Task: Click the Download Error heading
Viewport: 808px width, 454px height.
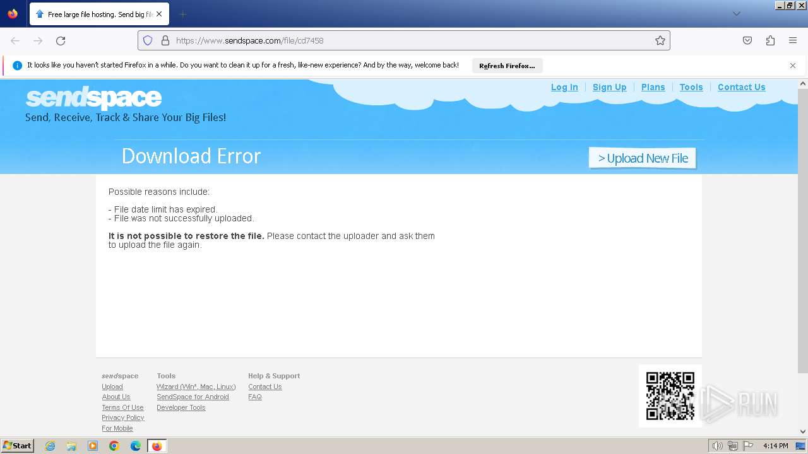Action: tap(191, 156)
